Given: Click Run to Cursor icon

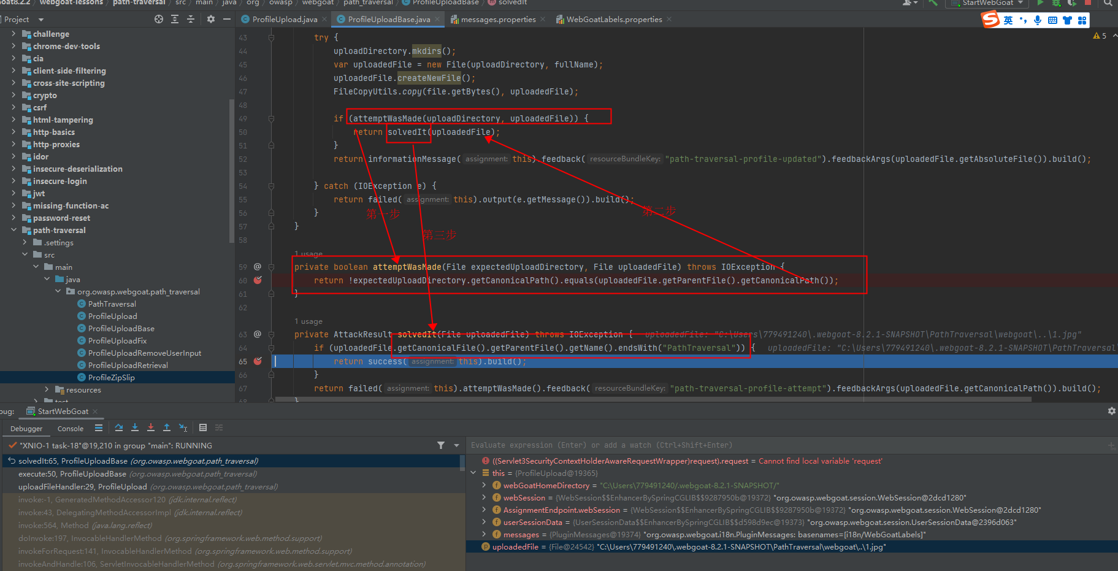Looking at the screenshot, I should [x=183, y=427].
